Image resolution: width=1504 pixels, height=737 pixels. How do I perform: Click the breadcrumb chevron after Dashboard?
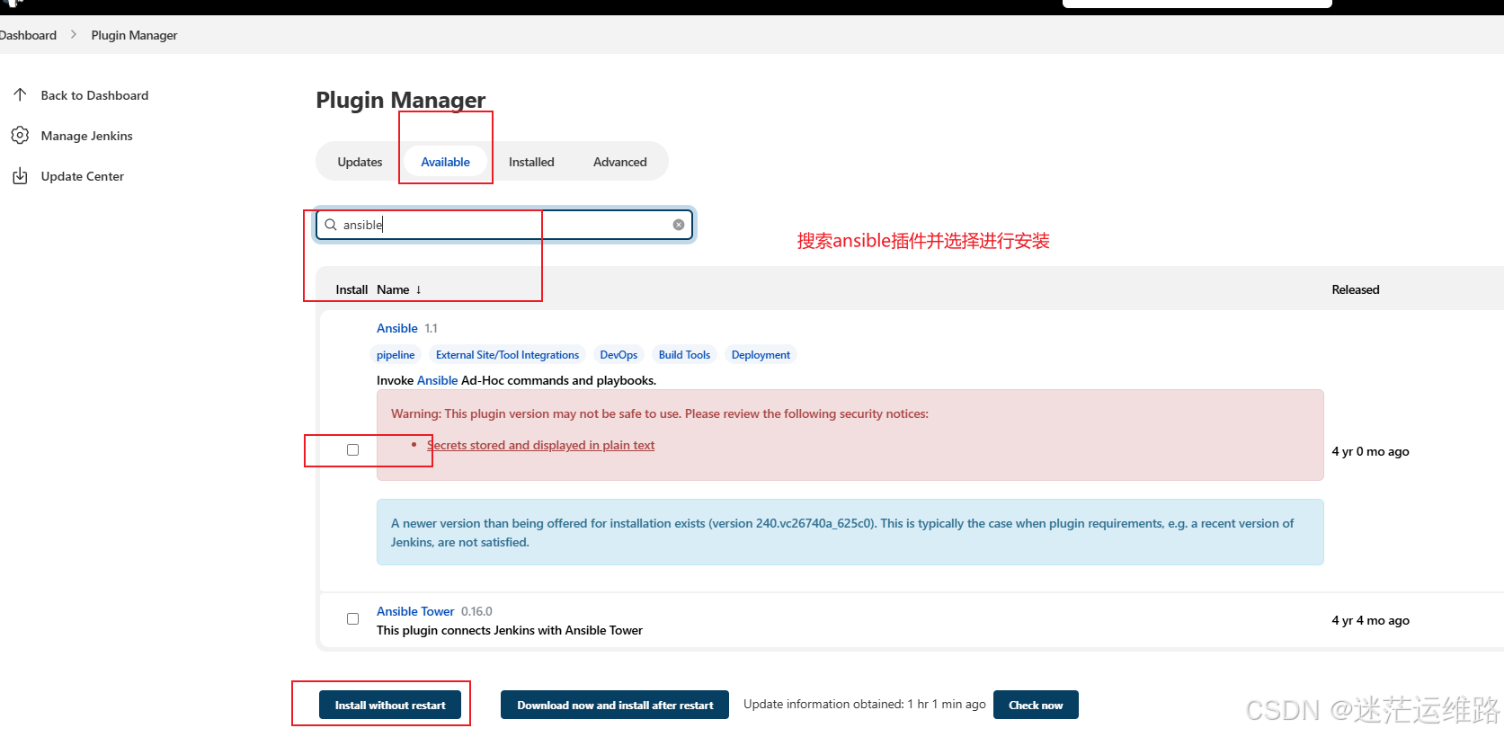coord(74,34)
